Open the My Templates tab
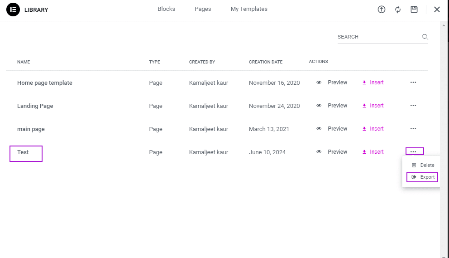The height and width of the screenshot is (258, 449). [249, 9]
